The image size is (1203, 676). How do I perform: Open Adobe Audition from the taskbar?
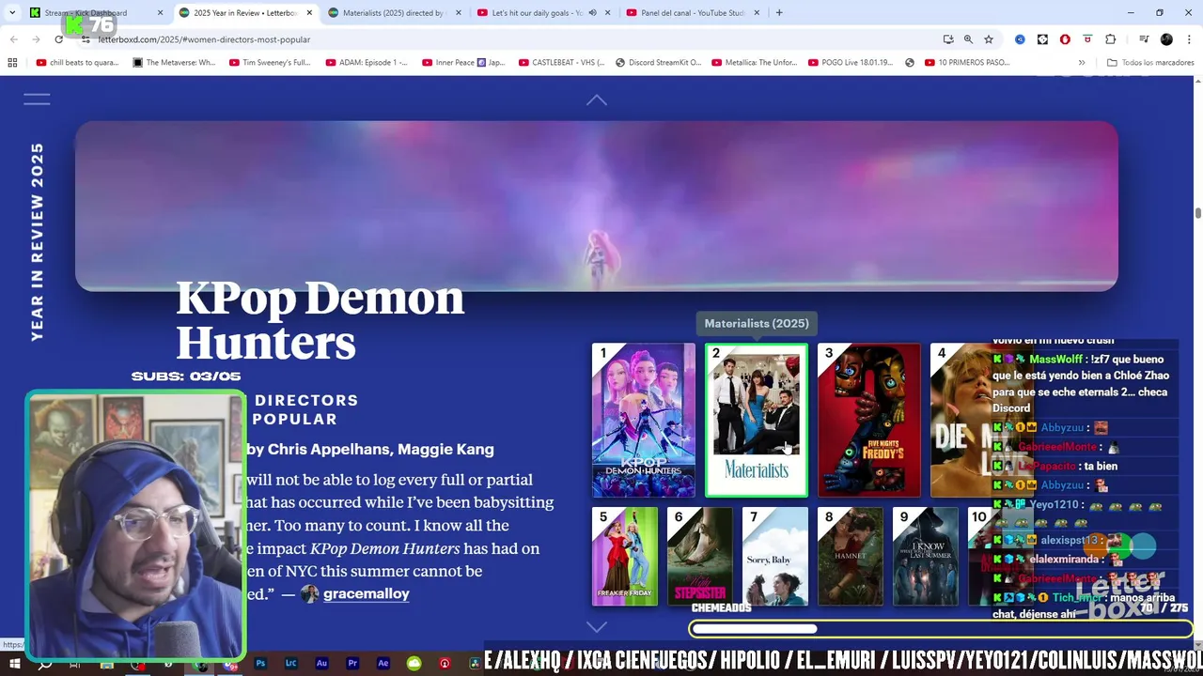(x=321, y=664)
